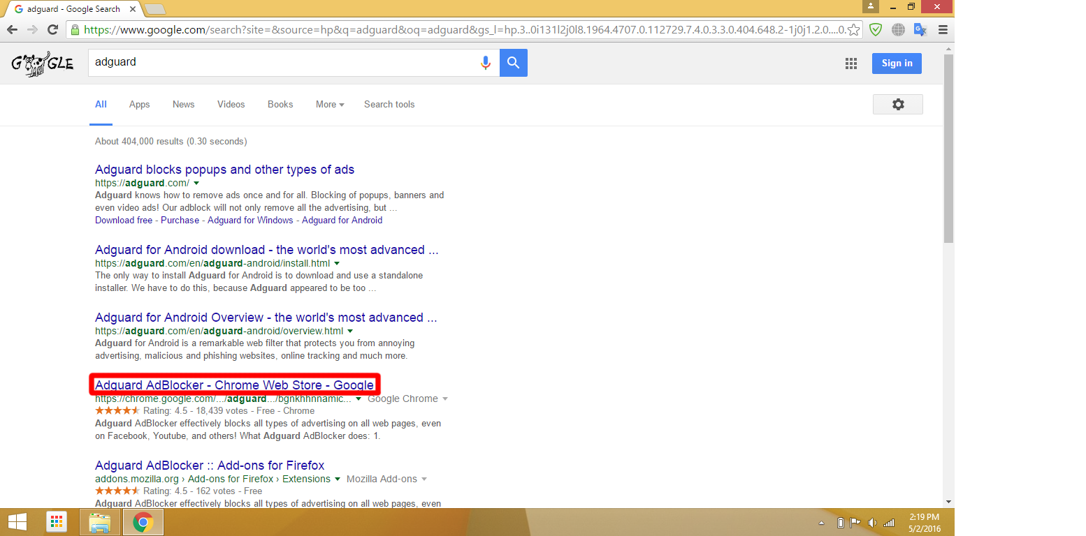Open the Windows Start button
This screenshot has width=1086, height=536.
click(x=17, y=522)
